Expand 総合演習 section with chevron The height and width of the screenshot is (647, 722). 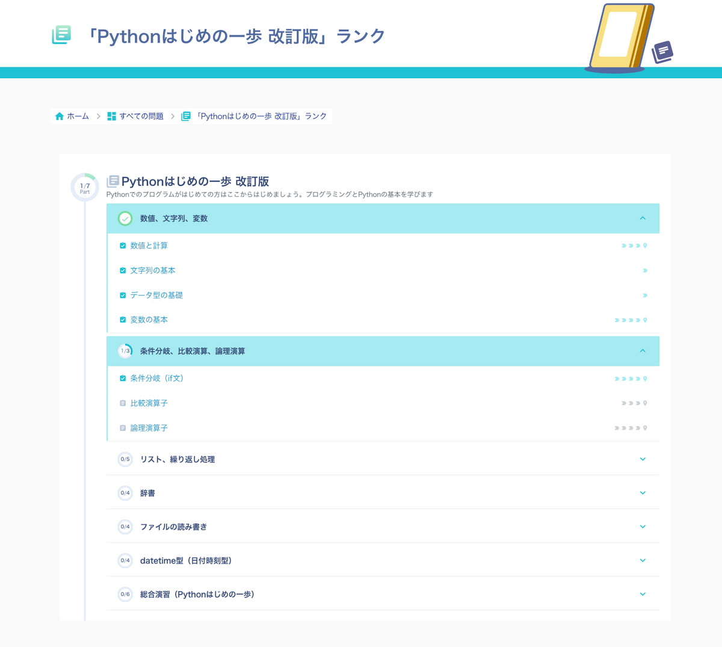point(643,594)
